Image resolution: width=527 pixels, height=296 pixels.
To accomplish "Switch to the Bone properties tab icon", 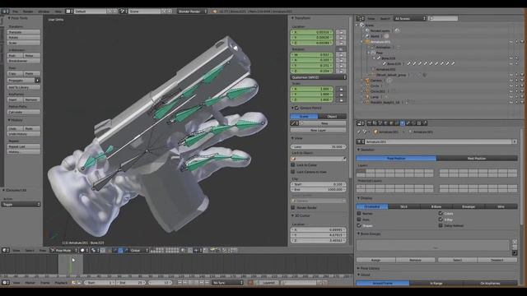I will pos(408,123).
